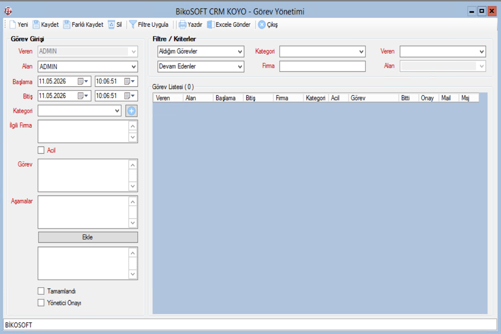The image size is (501, 334).
Task: Open the Kategori dropdown in Görev Girişi
Action: pos(117,111)
